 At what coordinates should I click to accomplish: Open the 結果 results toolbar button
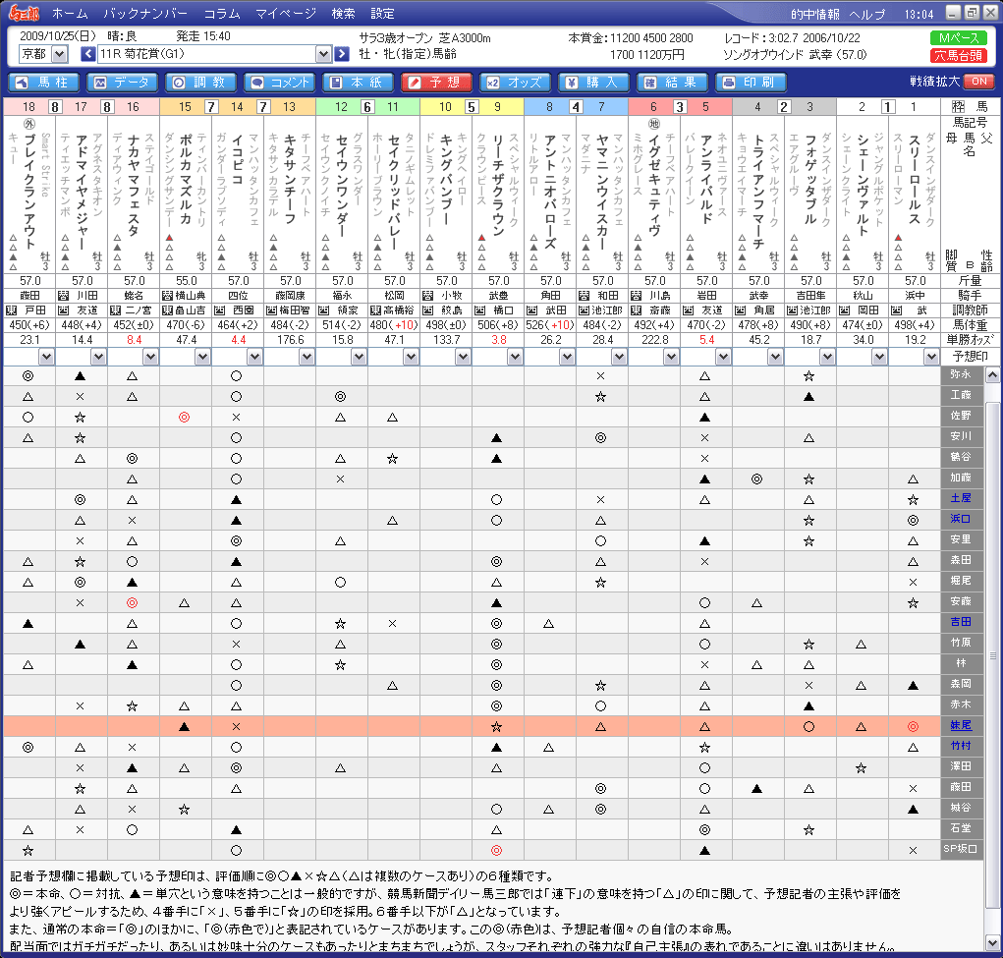672,83
